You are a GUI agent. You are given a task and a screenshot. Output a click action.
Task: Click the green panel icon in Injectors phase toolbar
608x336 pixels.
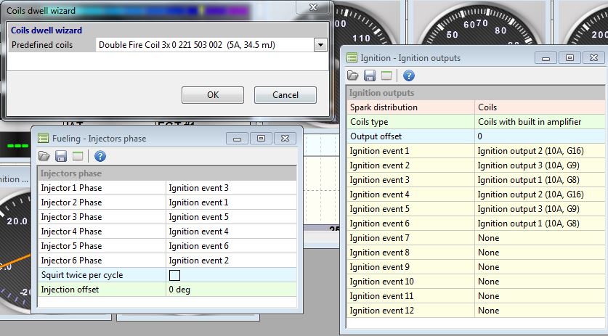(x=77, y=156)
